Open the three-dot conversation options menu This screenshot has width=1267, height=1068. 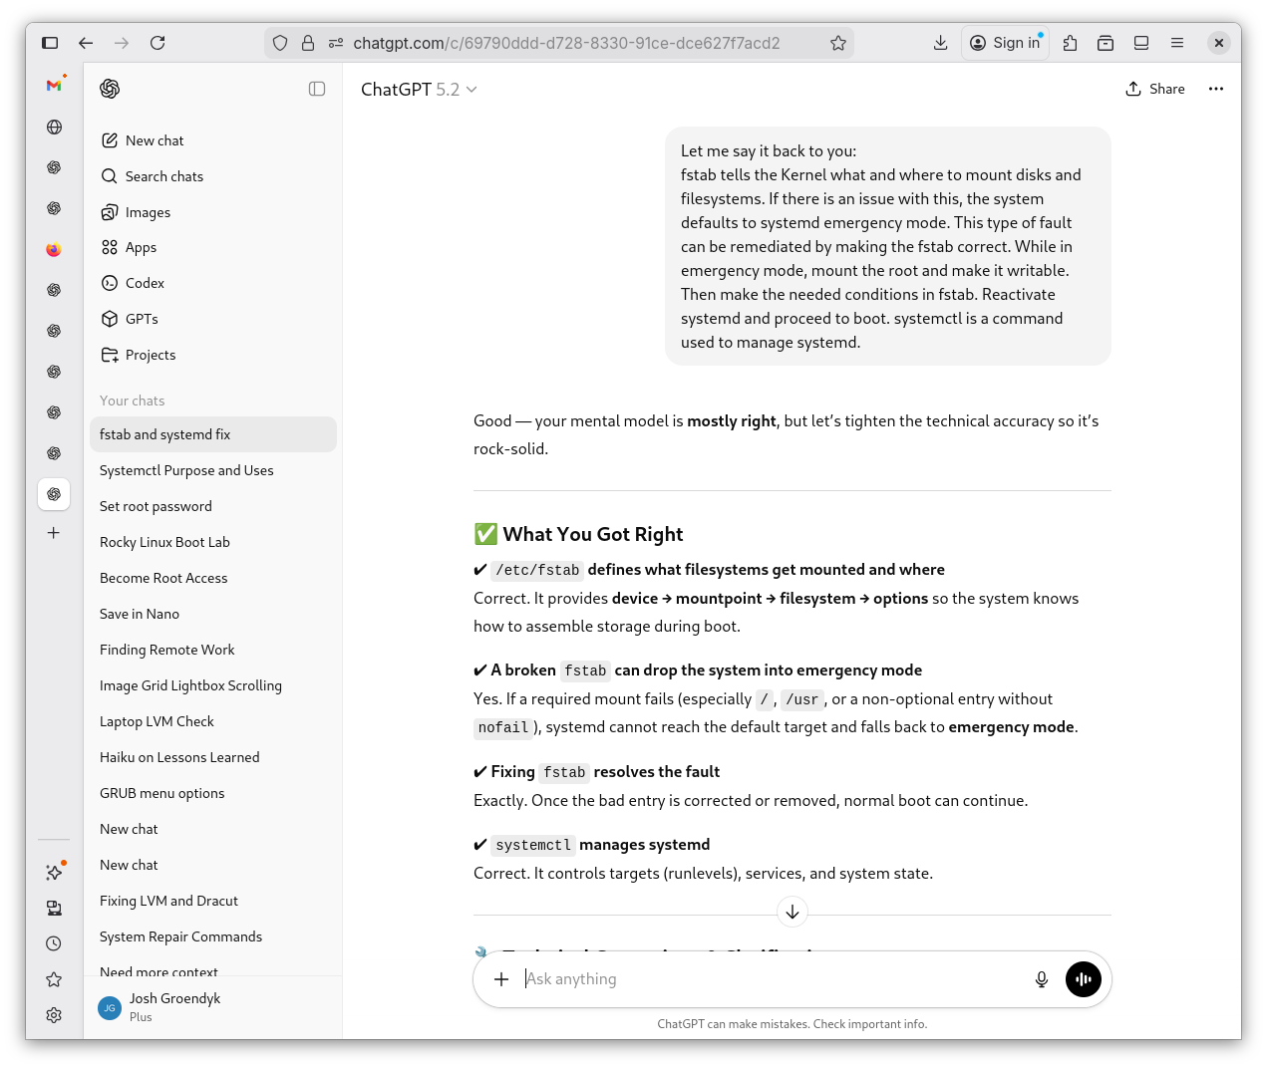coord(1215,89)
